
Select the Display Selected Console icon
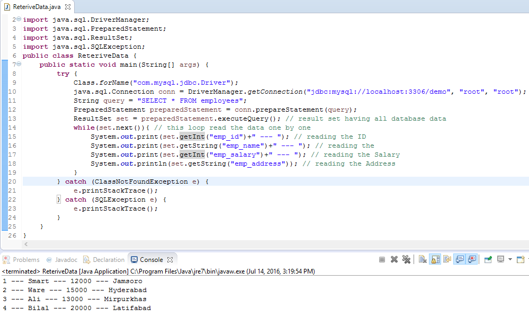[x=500, y=260]
